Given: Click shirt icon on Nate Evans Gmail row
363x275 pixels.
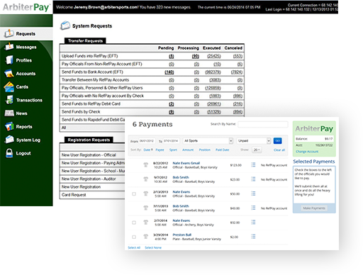Looking at the screenshot, I should click(x=146, y=165).
